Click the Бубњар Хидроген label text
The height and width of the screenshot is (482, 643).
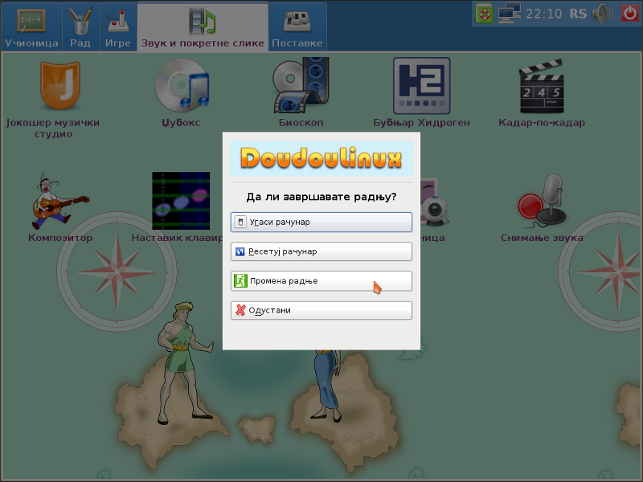click(421, 123)
